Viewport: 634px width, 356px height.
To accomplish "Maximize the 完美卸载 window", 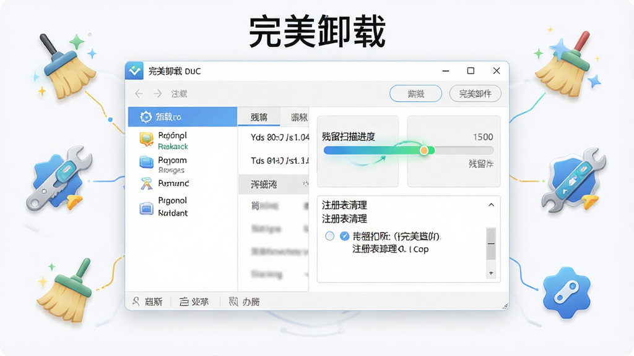I will (x=471, y=71).
